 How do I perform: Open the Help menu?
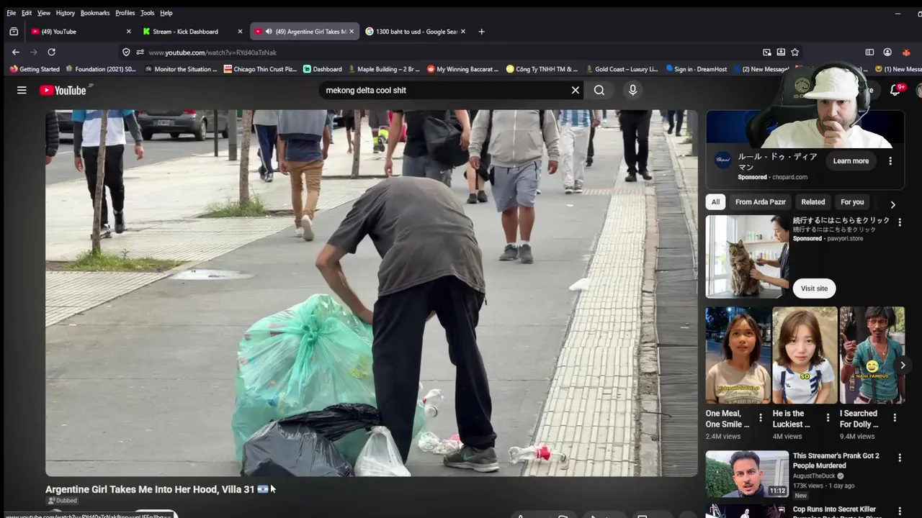tap(166, 13)
